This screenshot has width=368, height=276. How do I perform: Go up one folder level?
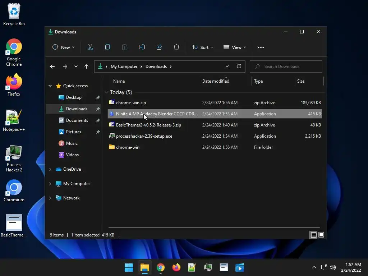[x=86, y=66]
